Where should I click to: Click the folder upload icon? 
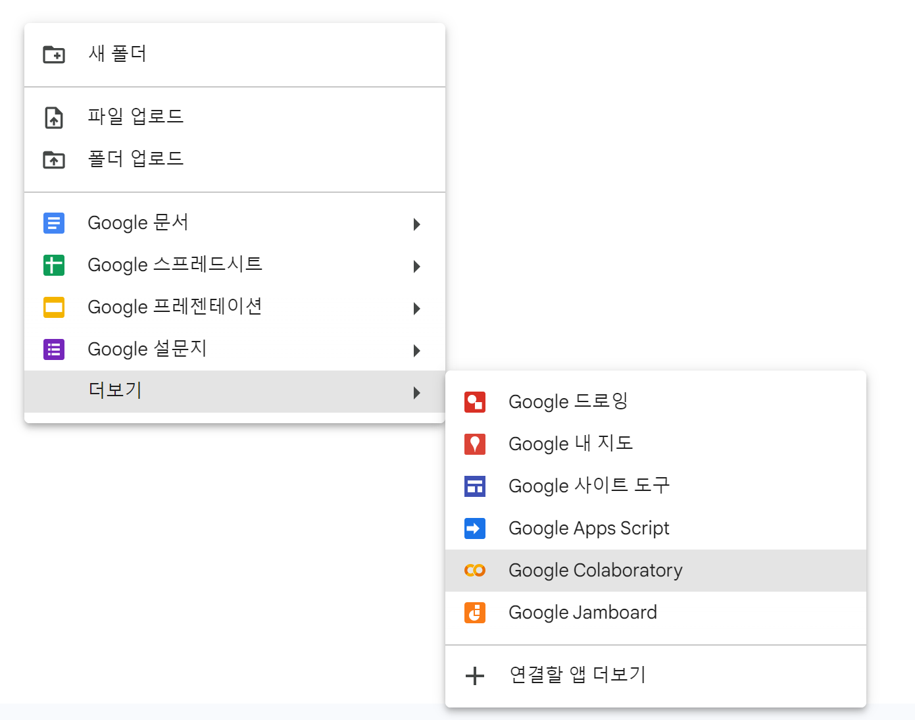54,159
